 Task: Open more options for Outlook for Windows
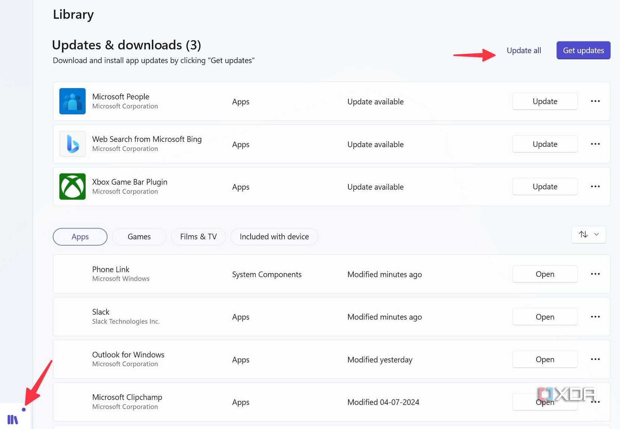pos(595,360)
